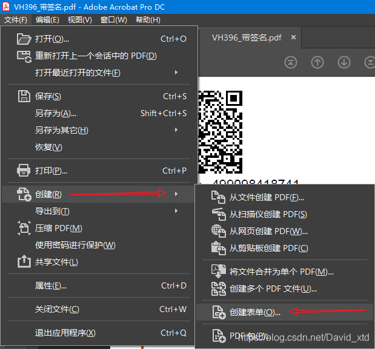Viewport: 375px width, 349px height.
Task: Click the create PDF from file icon
Action: pyautogui.click(x=218, y=197)
